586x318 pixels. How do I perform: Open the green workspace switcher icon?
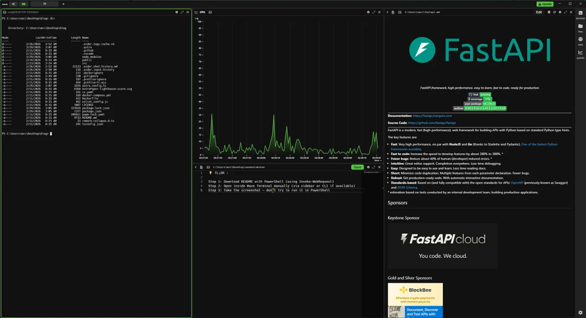click(23, 4)
